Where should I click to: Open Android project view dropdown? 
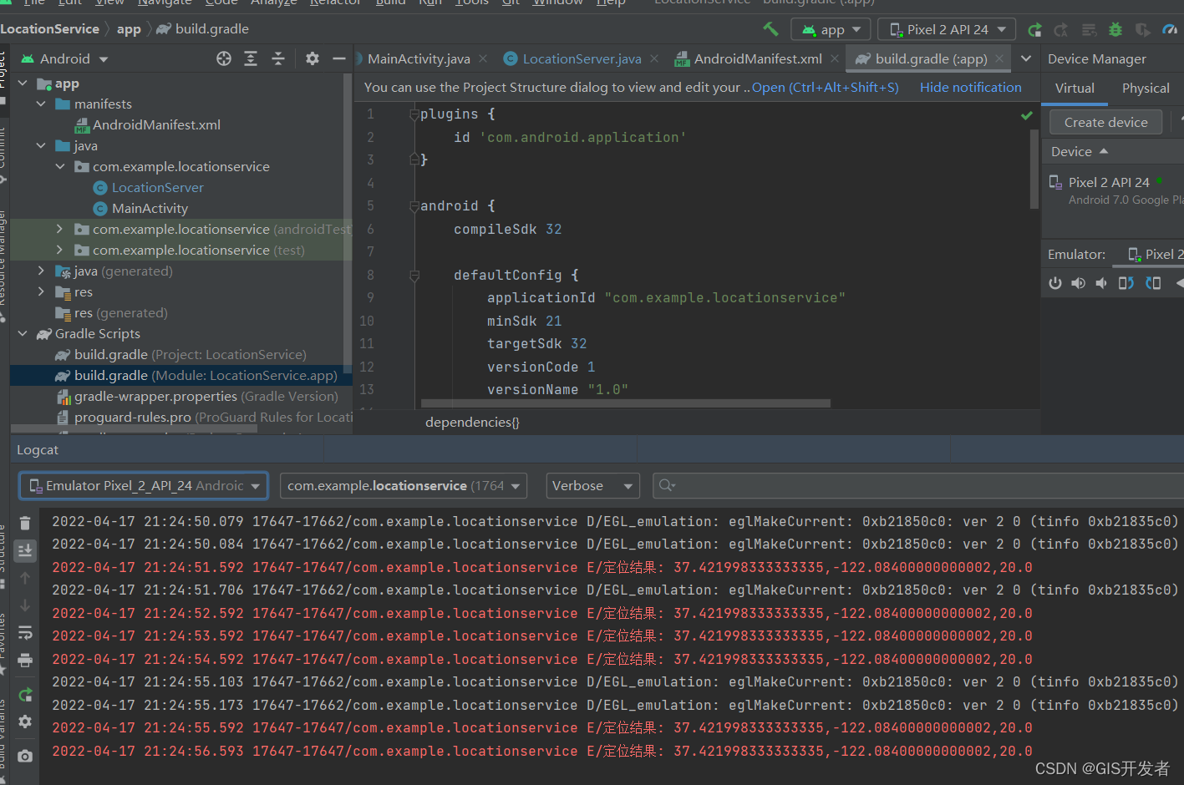pos(65,58)
